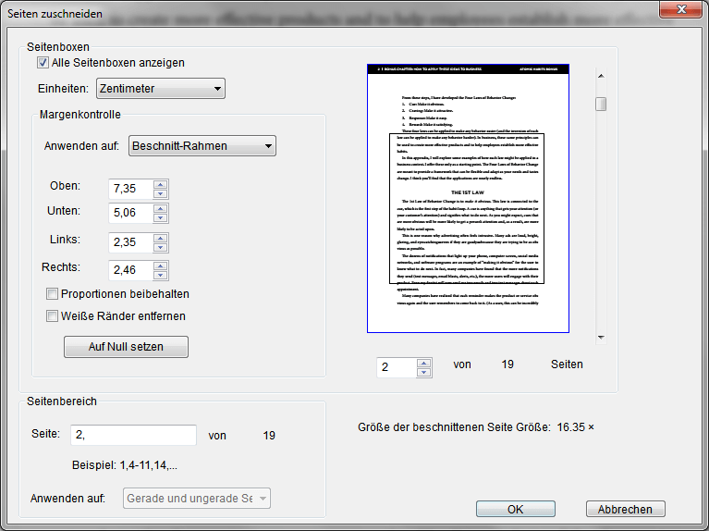The height and width of the screenshot is (531, 709).
Task: Click the Unten value field 5,06
Action: [x=131, y=213]
